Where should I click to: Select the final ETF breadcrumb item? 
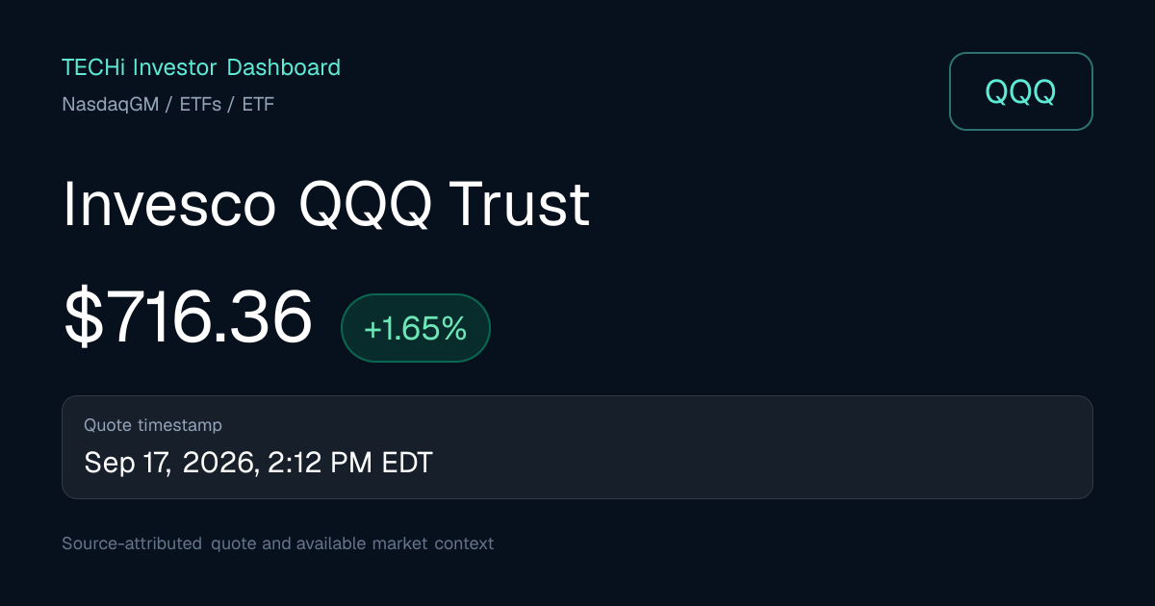click(x=258, y=104)
